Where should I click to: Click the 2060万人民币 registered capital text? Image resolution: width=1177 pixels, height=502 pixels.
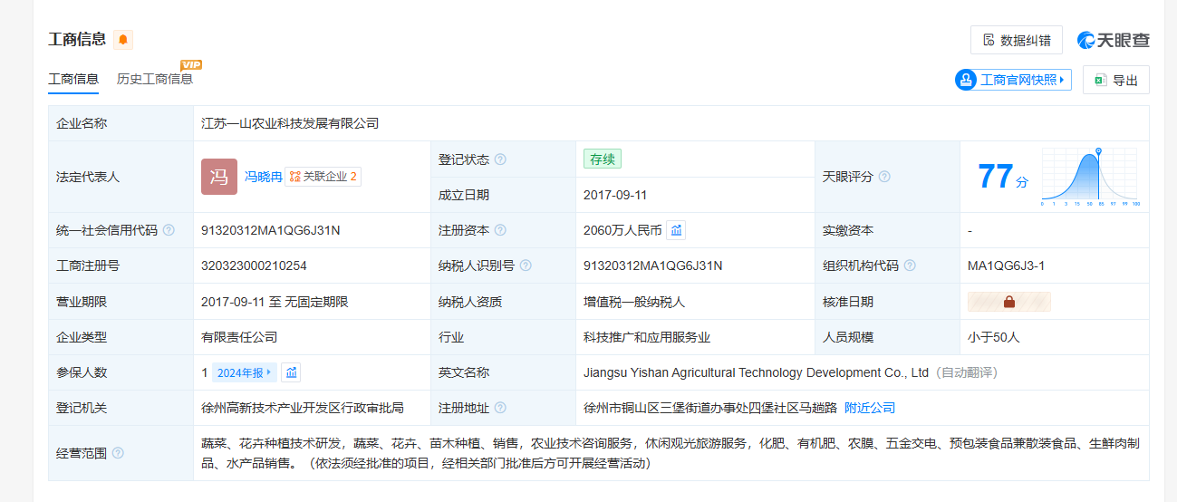622,230
